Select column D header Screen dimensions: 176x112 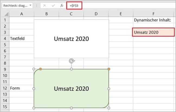96,14
